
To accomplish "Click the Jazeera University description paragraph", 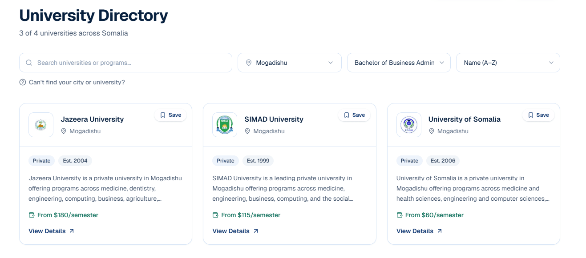I will 105,188.
